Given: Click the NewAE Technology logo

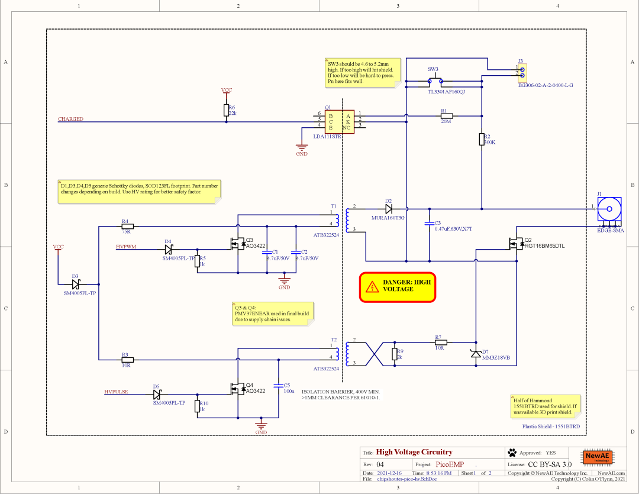Looking at the screenshot, I should pos(598,457).
